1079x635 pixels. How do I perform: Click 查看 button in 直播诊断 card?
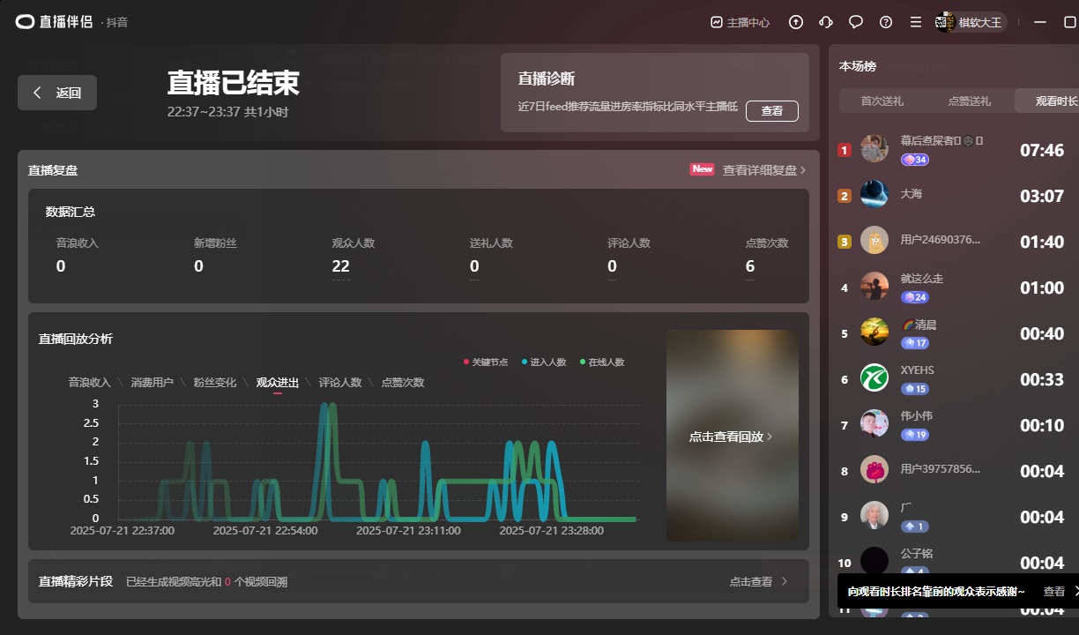click(772, 111)
